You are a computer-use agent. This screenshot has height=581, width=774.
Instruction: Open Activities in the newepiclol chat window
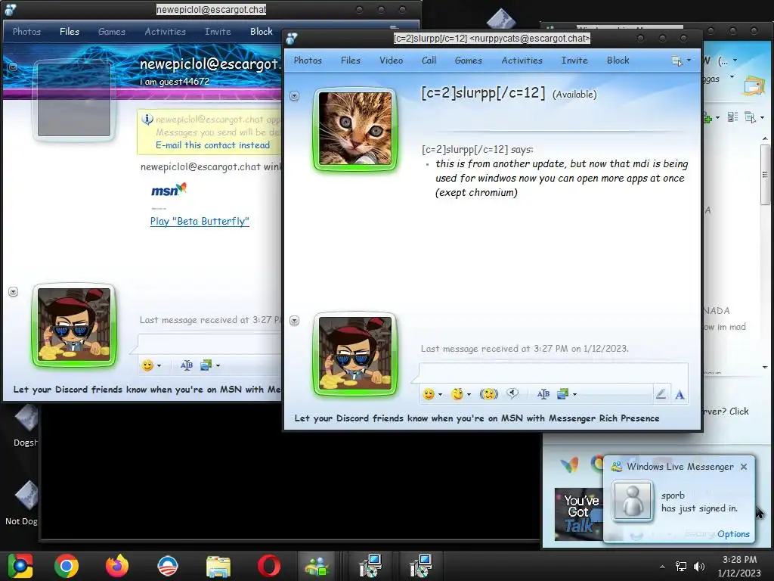(166, 32)
